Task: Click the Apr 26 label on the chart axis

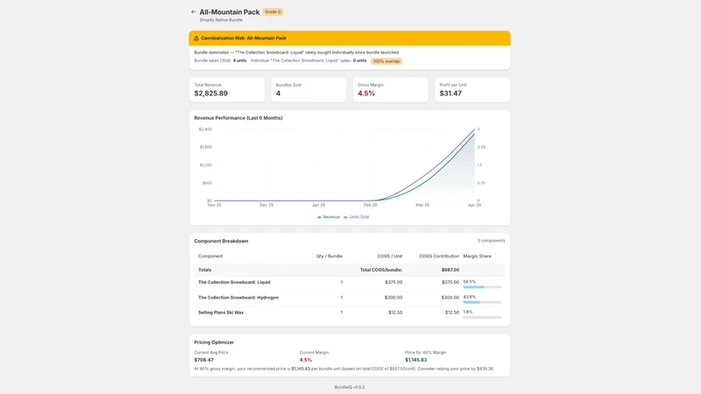Action: [x=474, y=205]
